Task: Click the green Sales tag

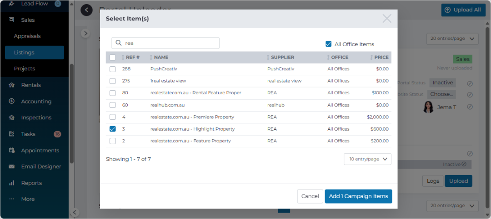Action: pos(462,59)
